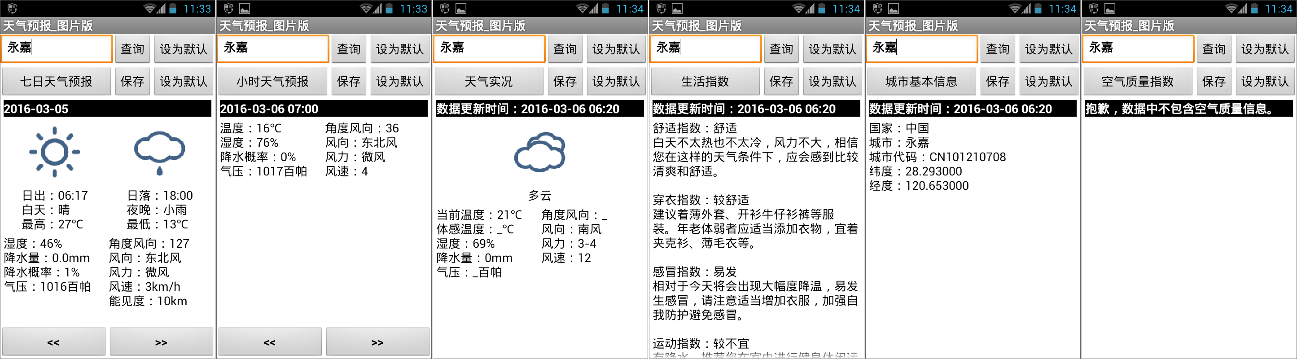
Task: Click 保存 next to 七日天气预报
Action: coord(132,81)
